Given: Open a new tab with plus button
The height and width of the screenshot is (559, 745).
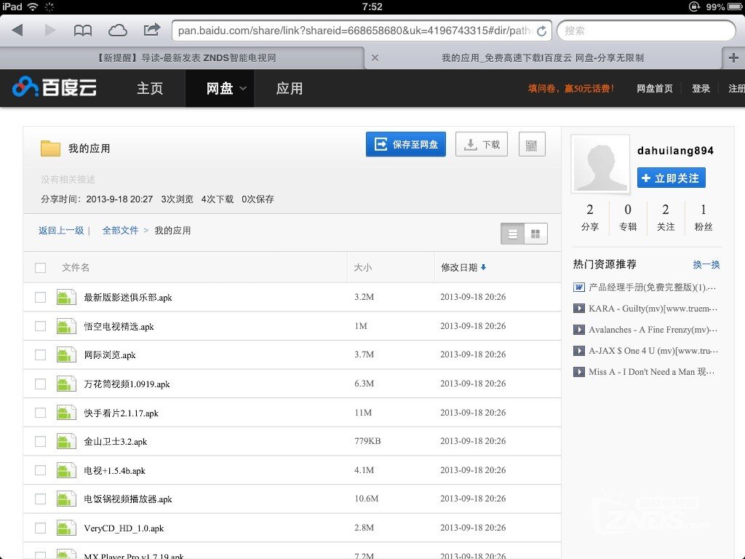Looking at the screenshot, I should coord(733,58).
